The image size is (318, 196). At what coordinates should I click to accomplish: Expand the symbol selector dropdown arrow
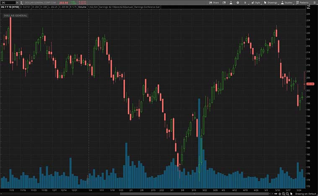(17, 3)
